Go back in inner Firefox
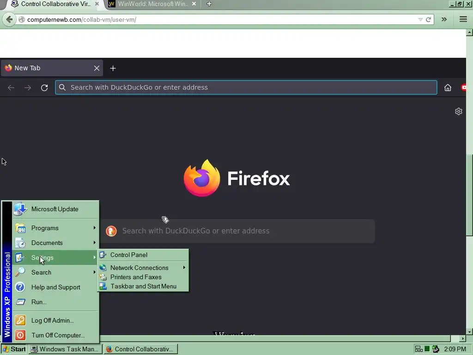 point(11,87)
